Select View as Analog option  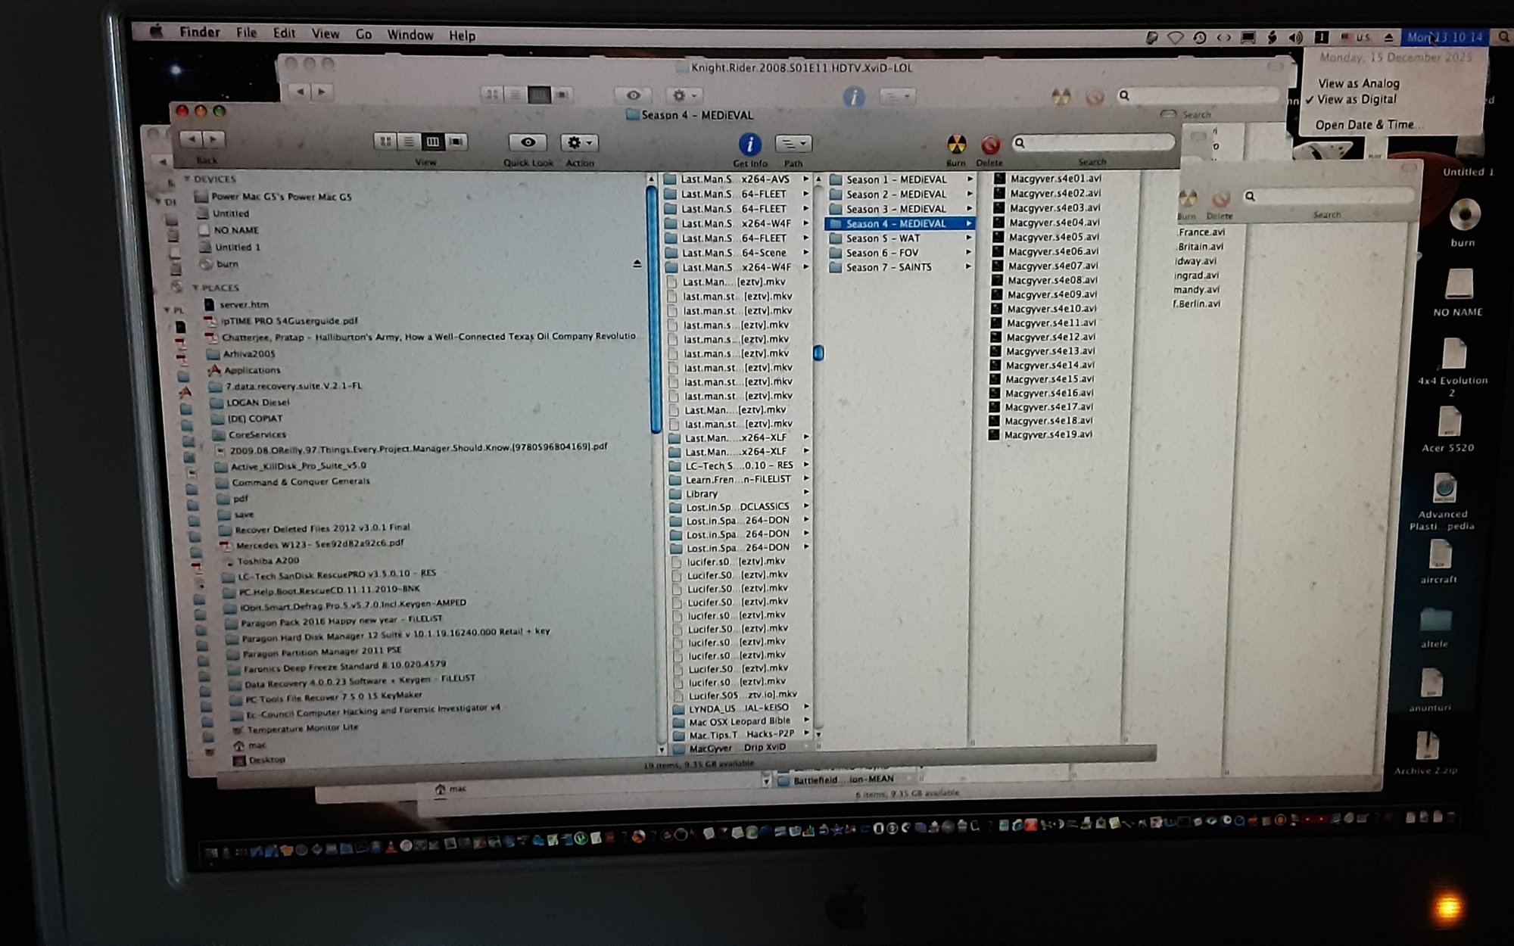coord(1358,83)
